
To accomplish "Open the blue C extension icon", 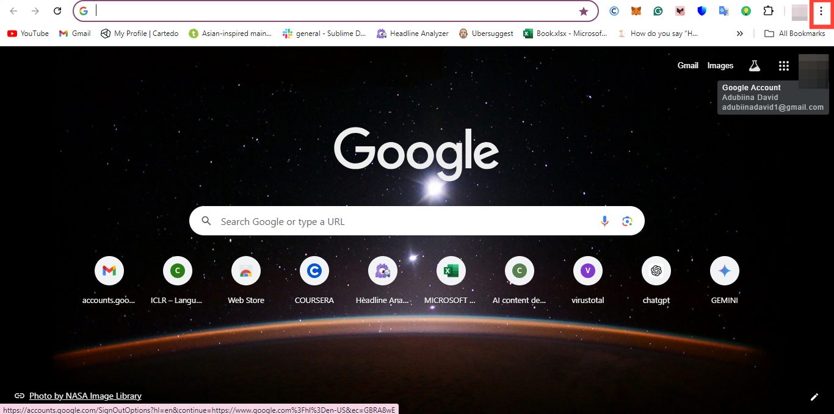I will click(614, 11).
